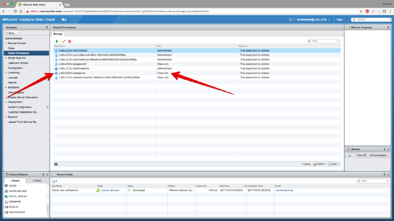Image resolution: width=394 pixels, height=221 pixels.
Task: Click the refresh icon in the top bar
Action: [x=290, y=19]
